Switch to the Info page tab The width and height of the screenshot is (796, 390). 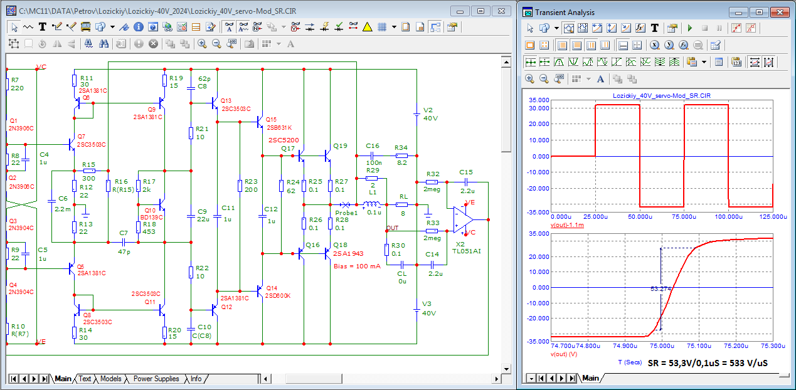click(196, 379)
